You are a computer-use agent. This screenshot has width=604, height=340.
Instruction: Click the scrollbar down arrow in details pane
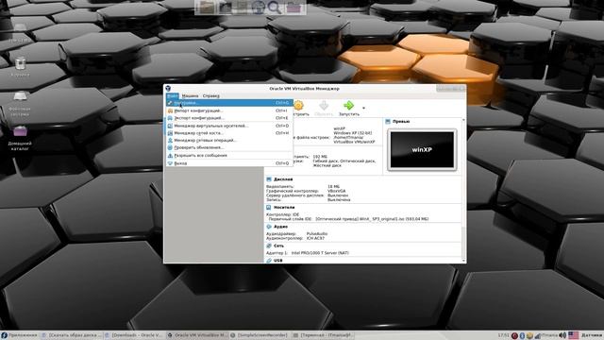pyautogui.click(x=463, y=261)
